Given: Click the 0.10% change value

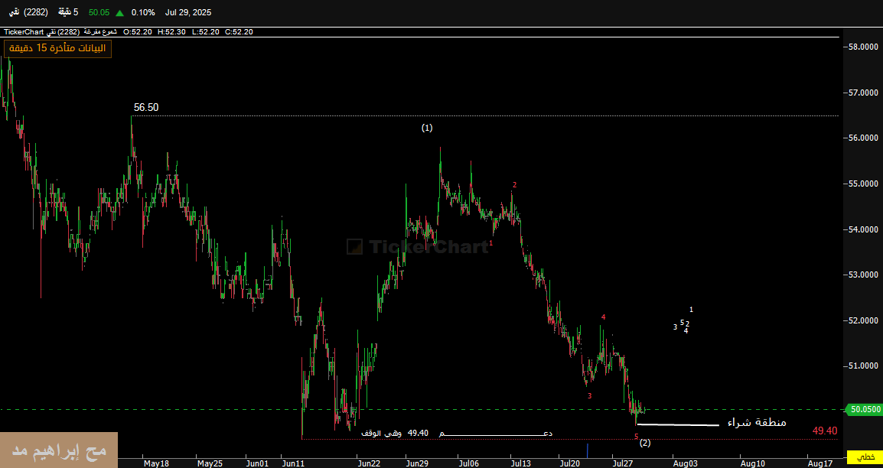Looking at the screenshot, I should 143,12.
